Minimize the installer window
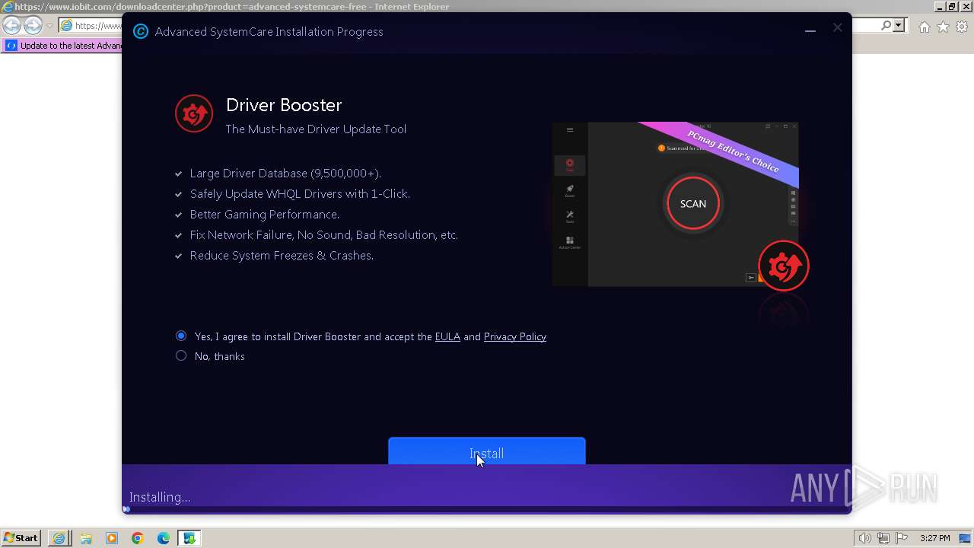The height and width of the screenshot is (548, 974). click(810, 31)
